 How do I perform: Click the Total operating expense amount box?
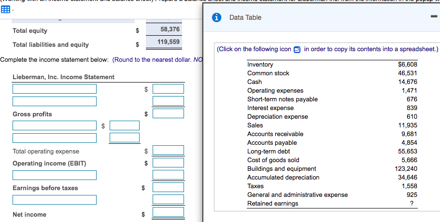click(169, 150)
